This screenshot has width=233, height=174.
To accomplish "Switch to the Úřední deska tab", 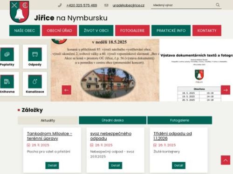I will click(x=113, y=120).
